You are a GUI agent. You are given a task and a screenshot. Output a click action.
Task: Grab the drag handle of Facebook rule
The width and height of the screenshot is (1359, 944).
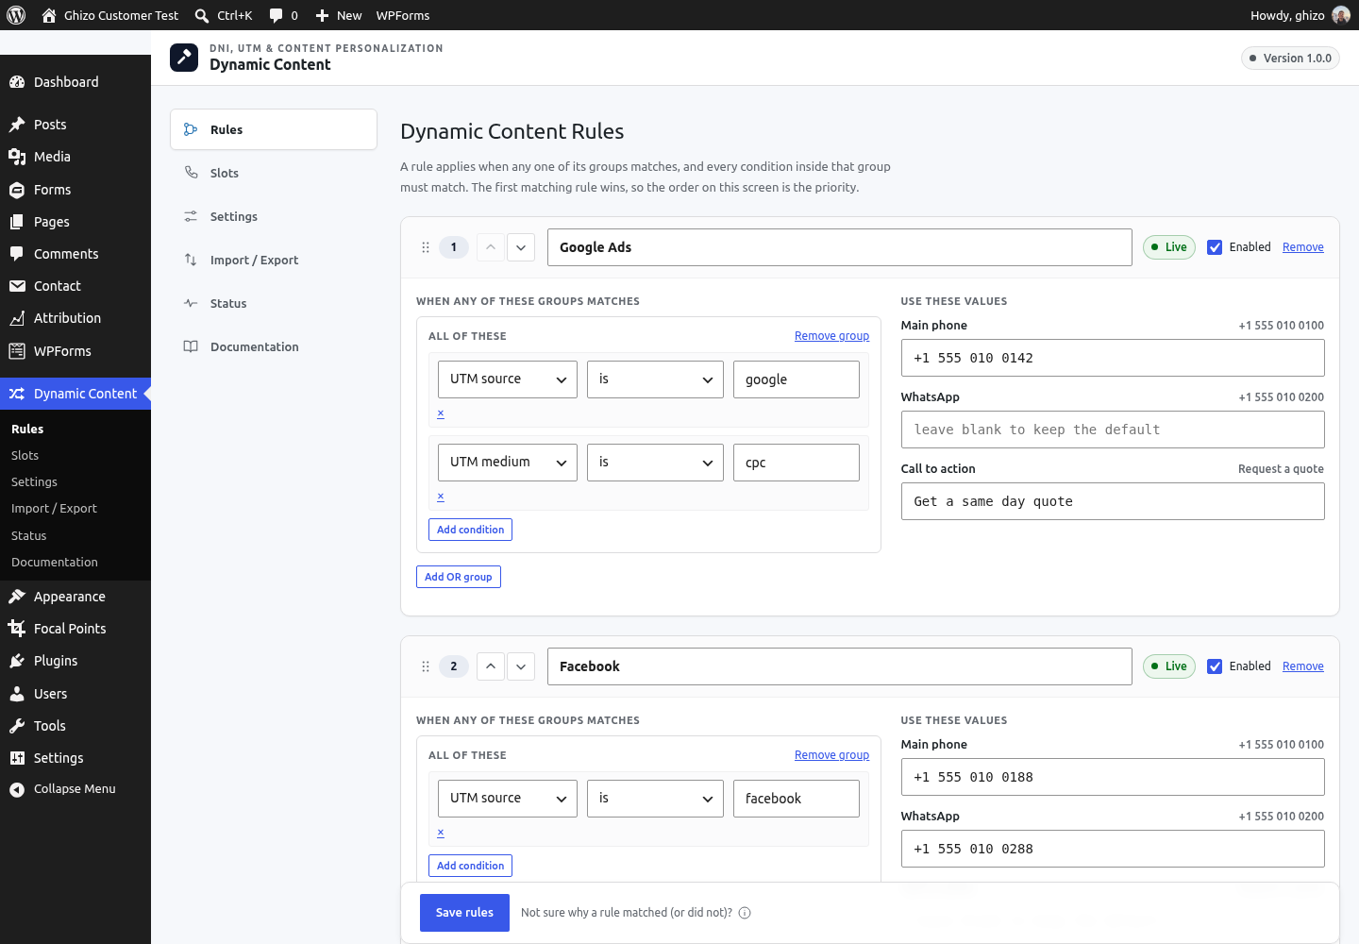426,666
